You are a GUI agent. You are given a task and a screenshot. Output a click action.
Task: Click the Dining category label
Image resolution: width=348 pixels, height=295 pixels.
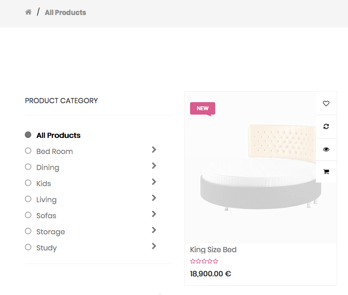tap(48, 167)
